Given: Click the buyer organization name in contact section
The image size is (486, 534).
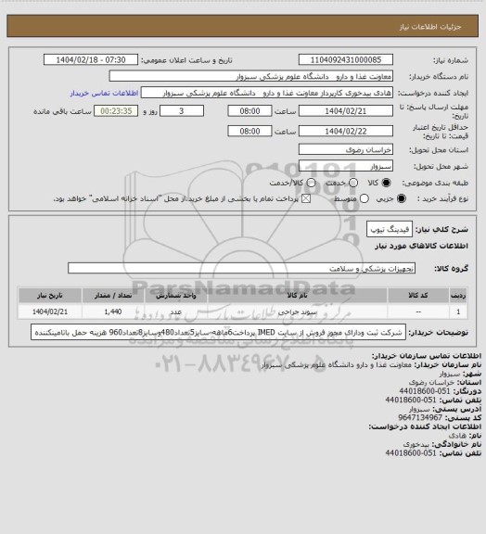Looking at the screenshot, I should pyautogui.click(x=337, y=364).
